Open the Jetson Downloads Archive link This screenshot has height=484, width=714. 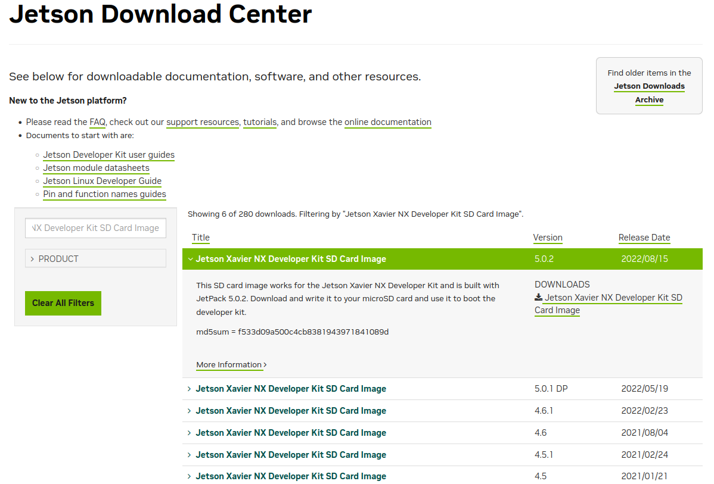(649, 93)
